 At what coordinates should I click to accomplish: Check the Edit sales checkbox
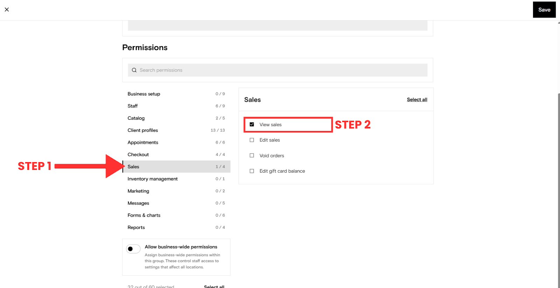click(252, 140)
